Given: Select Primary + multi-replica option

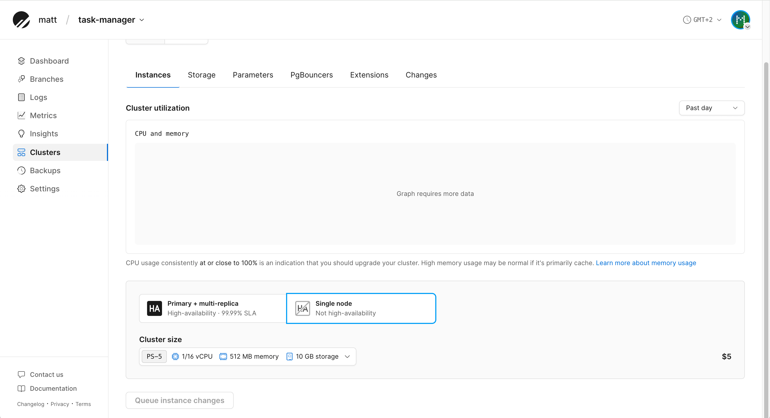Looking at the screenshot, I should 213,308.
